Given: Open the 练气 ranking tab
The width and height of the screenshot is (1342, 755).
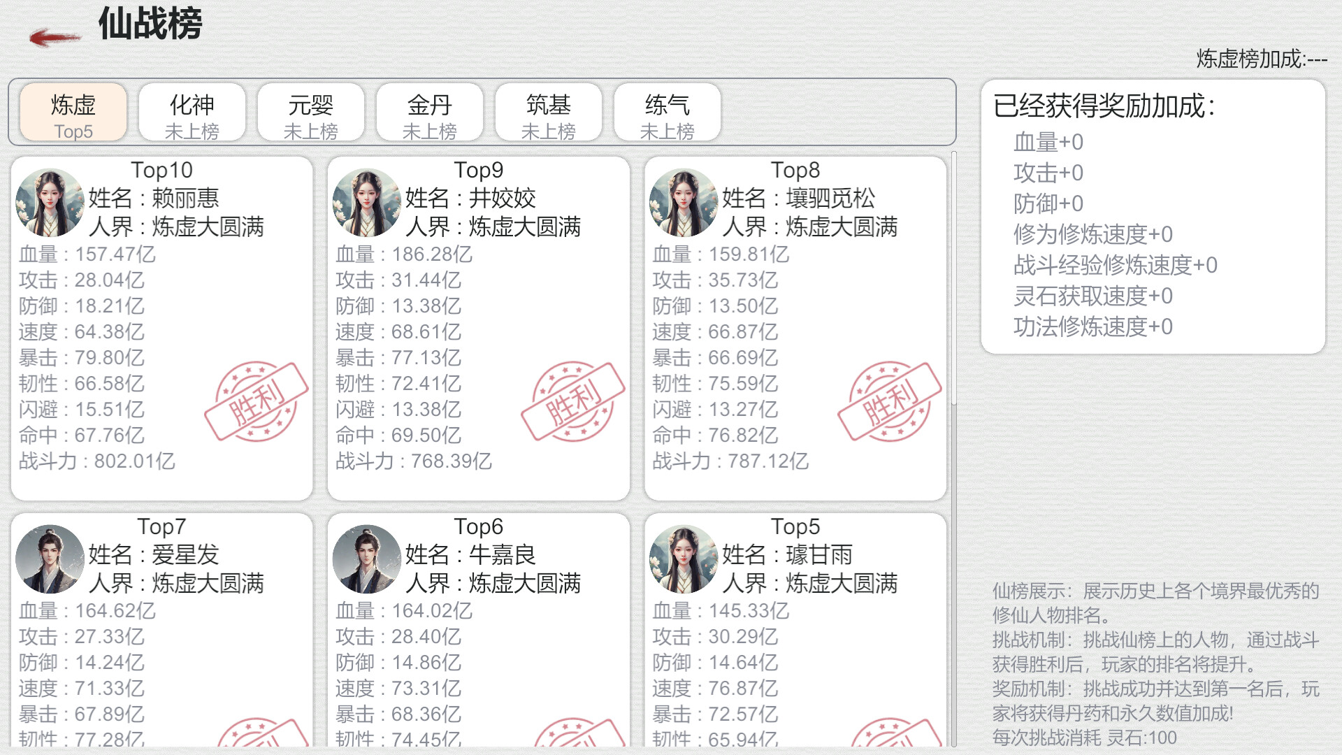Looking at the screenshot, I should coord(667,112).
